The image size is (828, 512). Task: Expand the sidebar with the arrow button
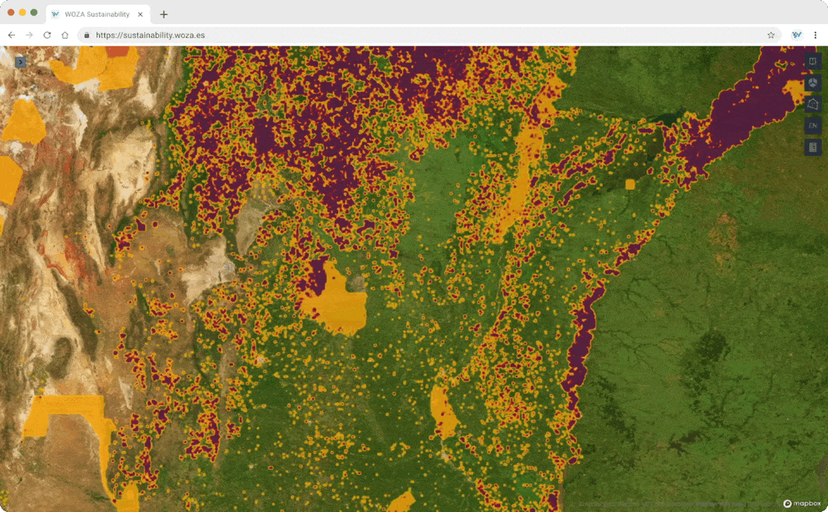click(21, 62)
